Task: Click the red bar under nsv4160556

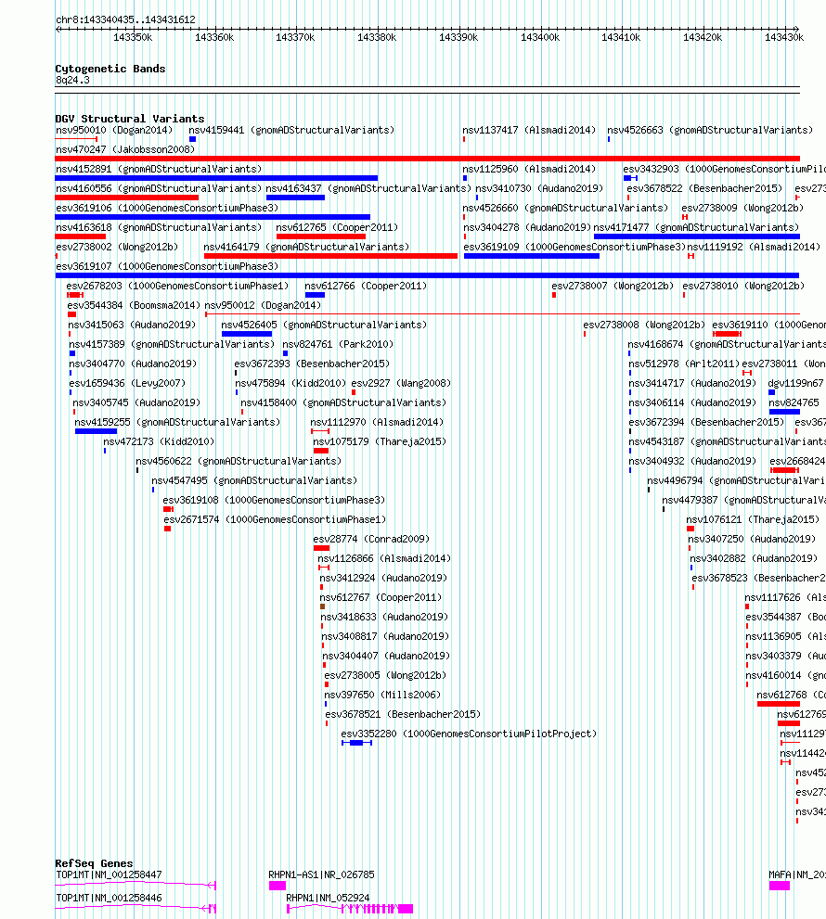Action: pos(127,198)
